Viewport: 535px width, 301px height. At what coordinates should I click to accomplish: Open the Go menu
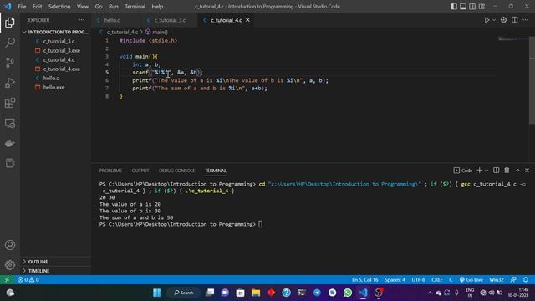coord(99,7)
